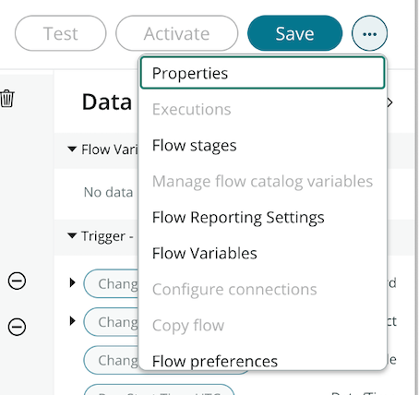The image size is (419, 395).
Task: Click the Save button
Action: pos(294,33)
